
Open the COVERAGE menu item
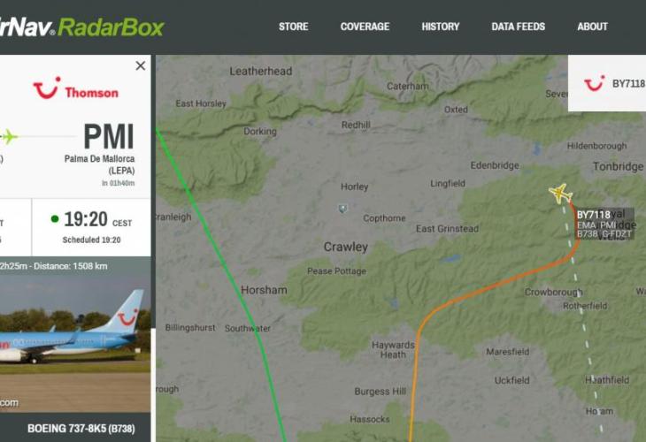point(365,27)
